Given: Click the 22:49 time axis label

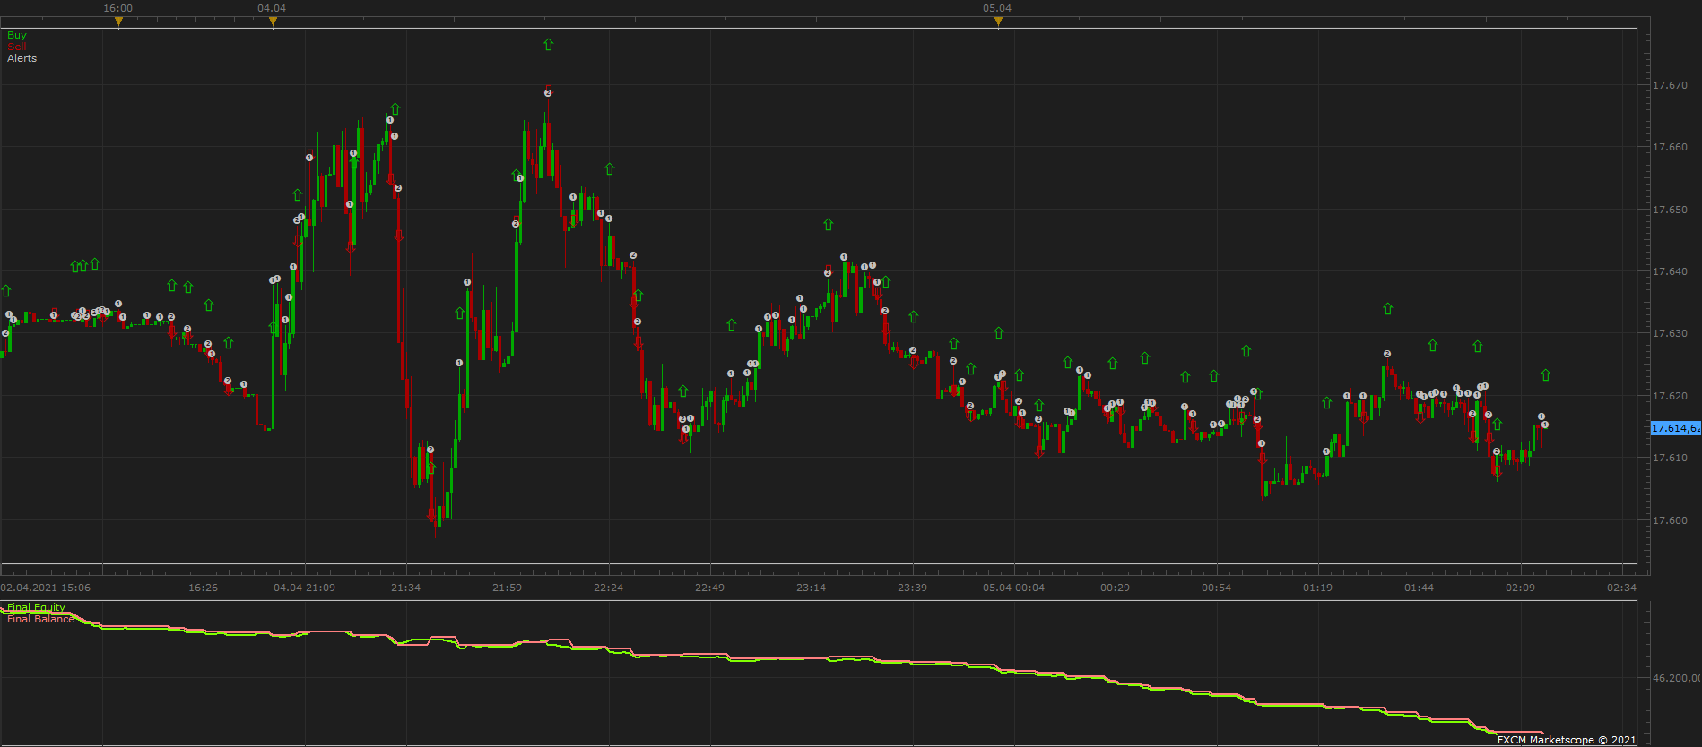Looking at the screenshot, I should tap(710, 588).
